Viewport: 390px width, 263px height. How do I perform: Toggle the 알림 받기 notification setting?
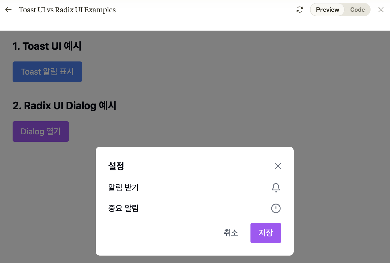click(276, 188)
